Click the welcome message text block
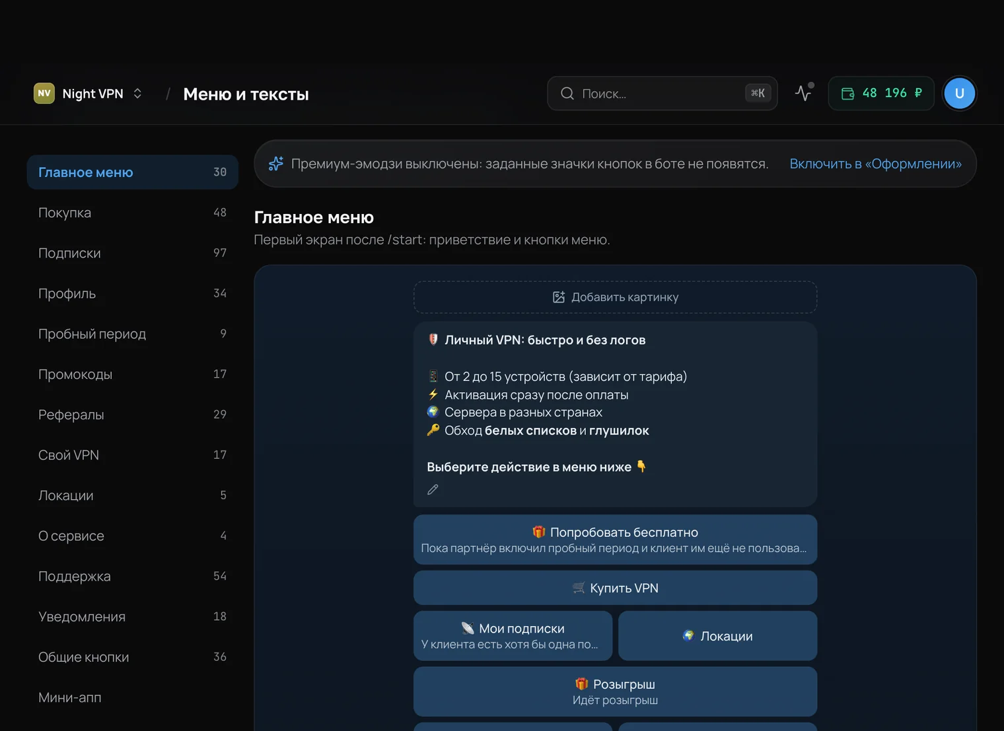Viewport: 1004px width, 731px height. (x=615, y=414)
